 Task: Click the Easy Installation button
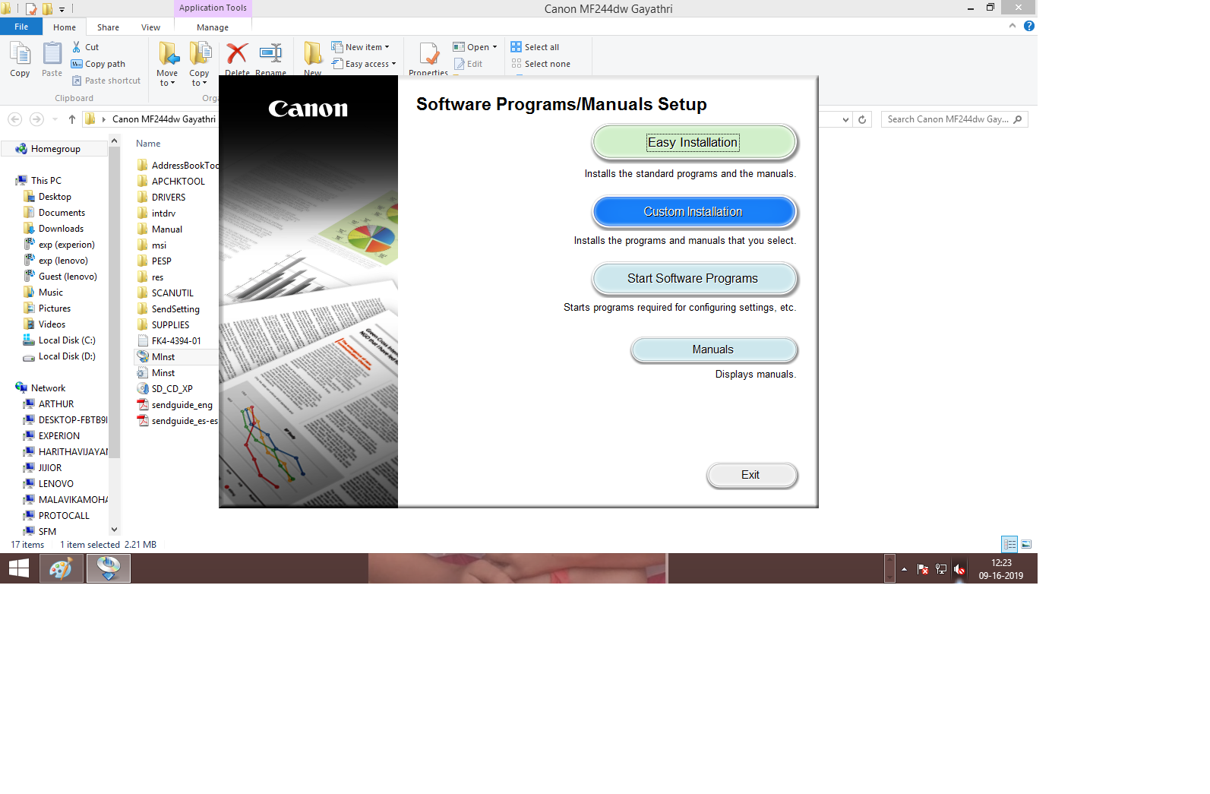coord(693,142)
